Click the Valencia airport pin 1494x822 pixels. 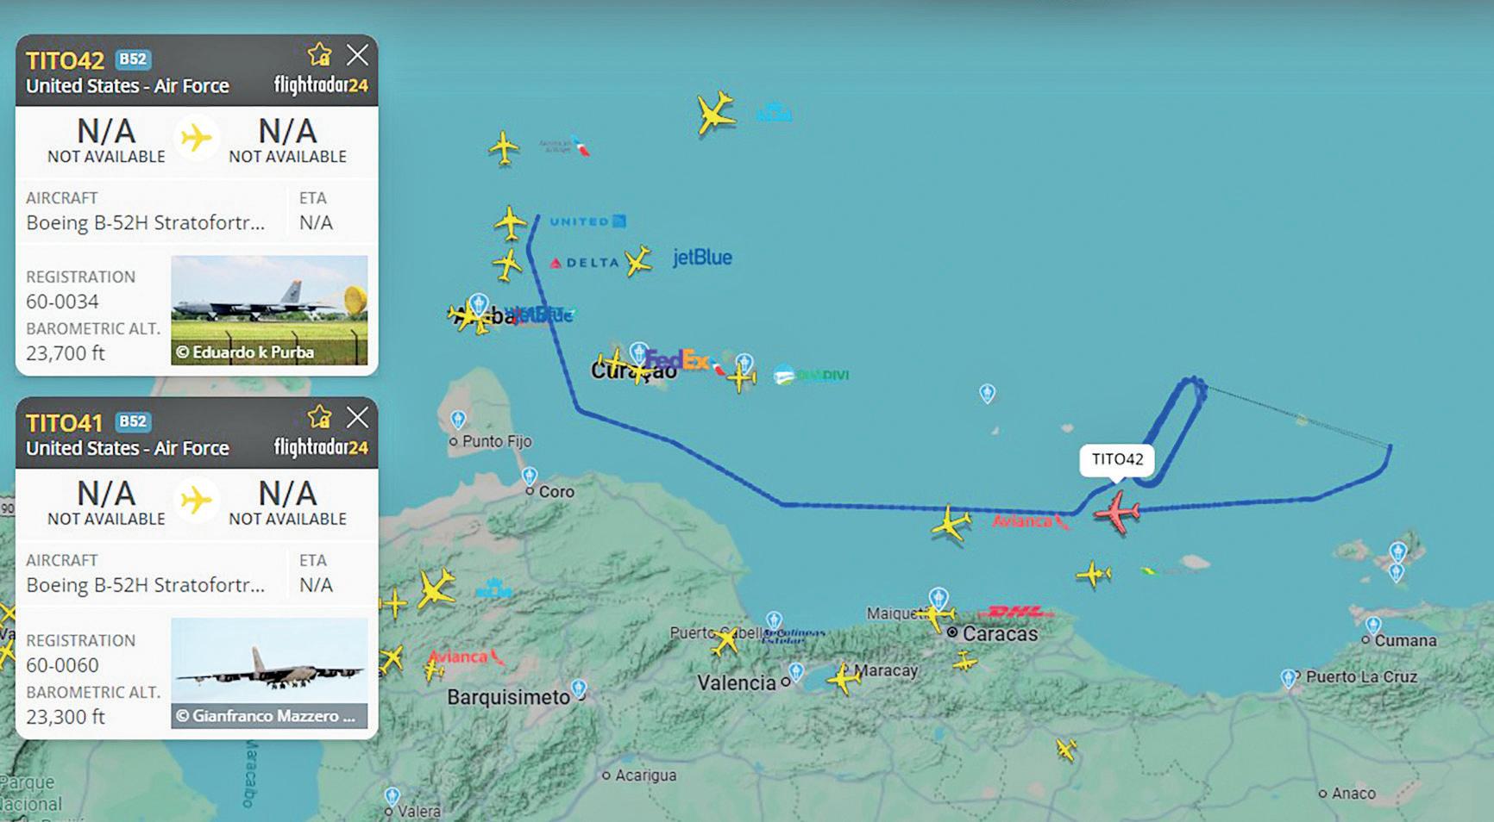pos(796,671)
